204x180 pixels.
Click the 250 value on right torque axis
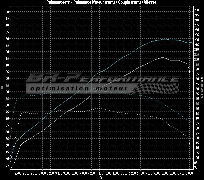click(196, 10)
